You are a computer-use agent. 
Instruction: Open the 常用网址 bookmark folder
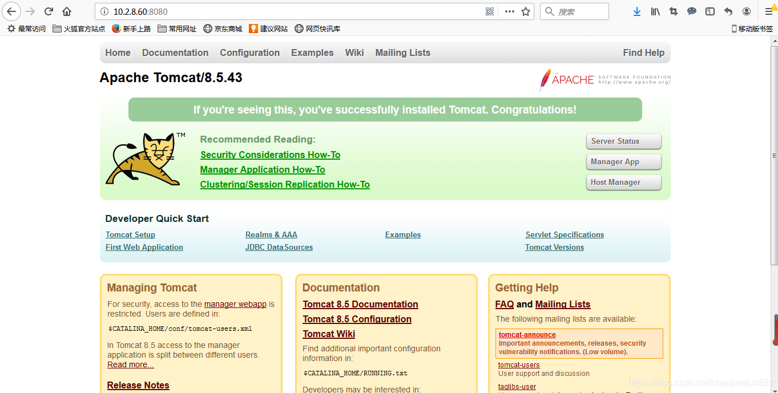[x=177, y=29]
